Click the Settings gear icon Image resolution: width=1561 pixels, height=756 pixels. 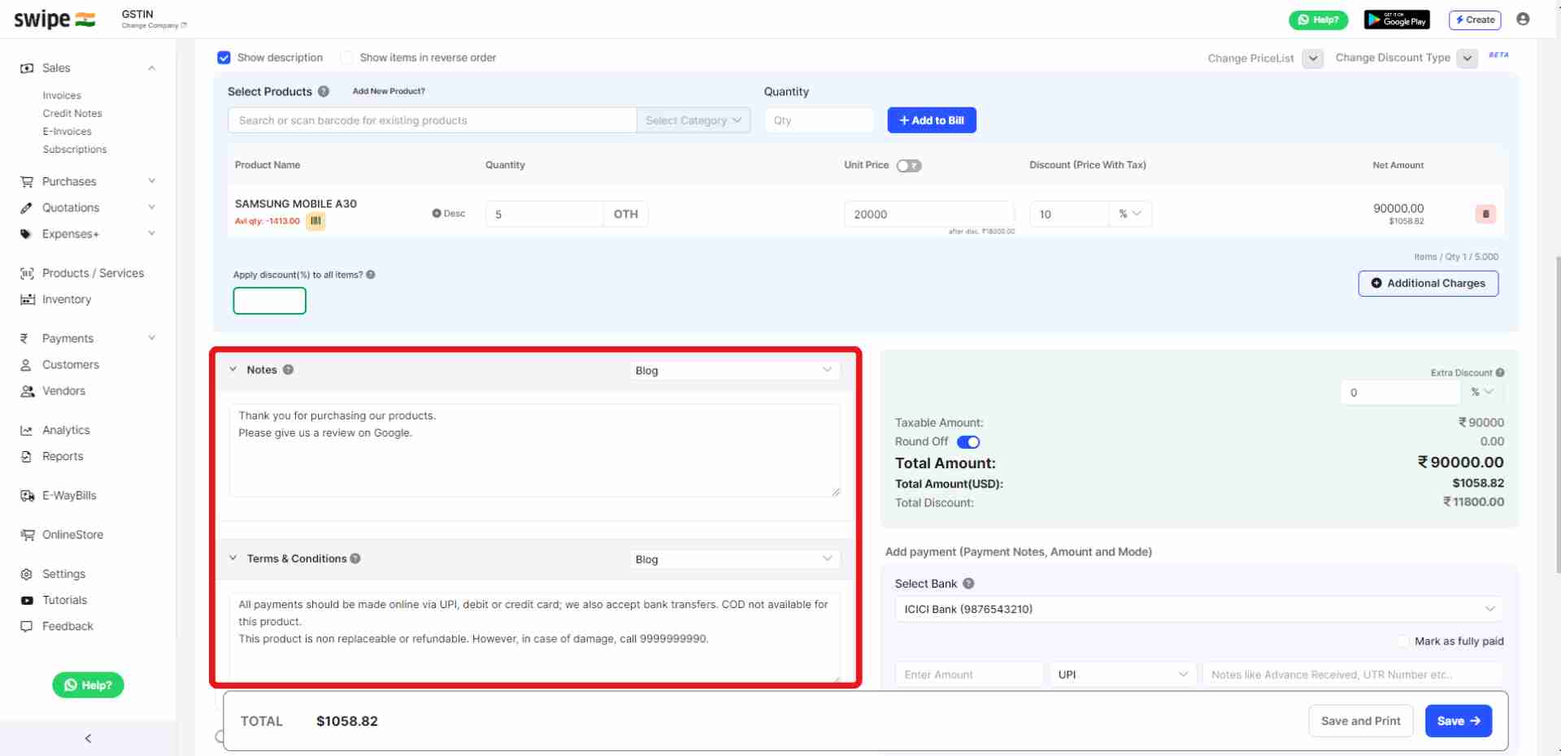pyautogui.click(x=27, y=574)
